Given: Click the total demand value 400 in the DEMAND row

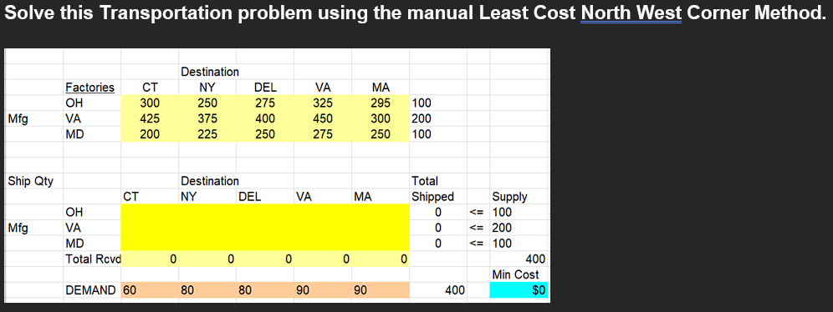Looking at the screenshot, I should 455,290.
